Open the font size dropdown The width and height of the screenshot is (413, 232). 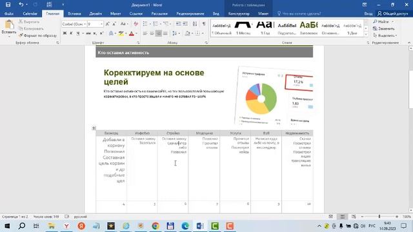pos(102,24)
